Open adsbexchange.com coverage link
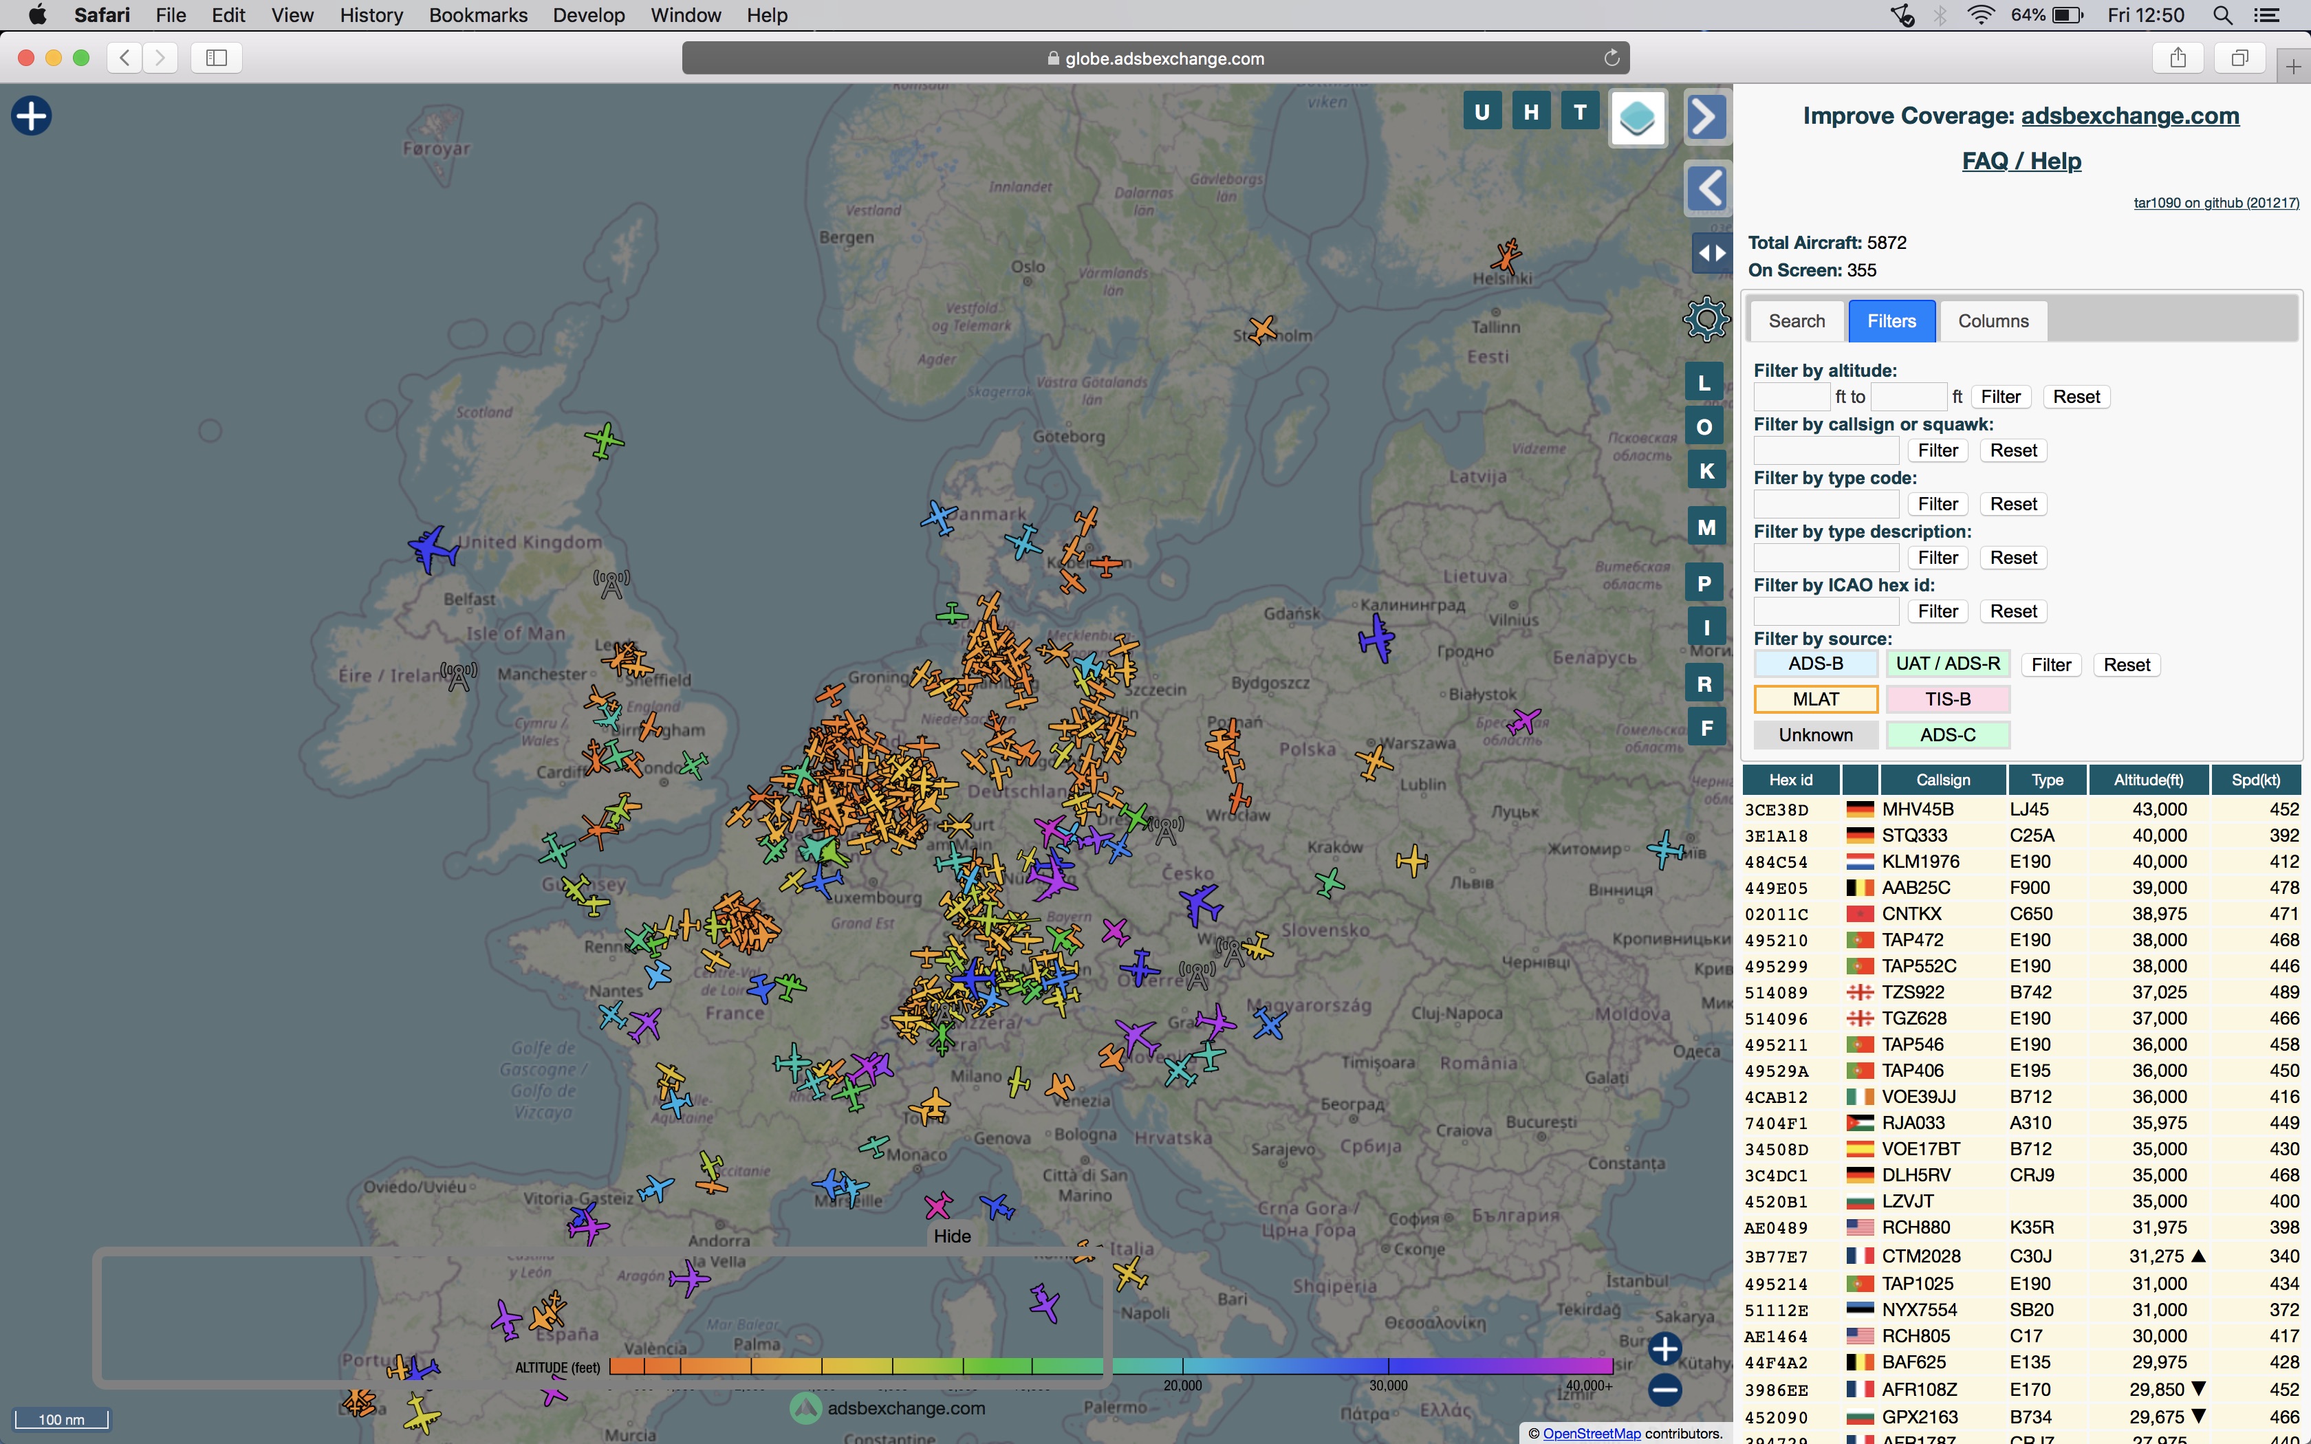This screenshot has height=1444, width=2311. [2129, 116]
